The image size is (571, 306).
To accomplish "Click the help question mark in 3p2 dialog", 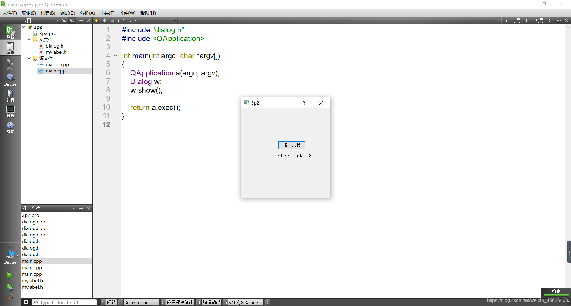I will coord(304,103).
